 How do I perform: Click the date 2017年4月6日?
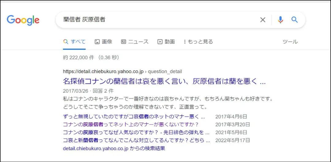pos(231,117)
